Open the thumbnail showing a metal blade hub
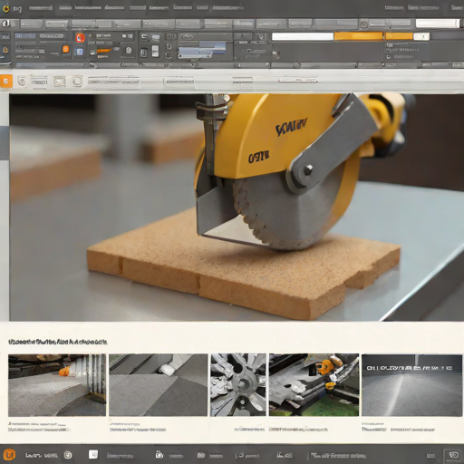This screenshot has height=464, width=464. click(238, 385)
